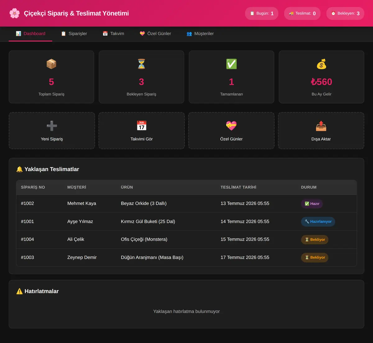Click the bell icon beside Yaklaşan Teslimatlar
Screen dimensions: 373x343
[x=20, y=169]
